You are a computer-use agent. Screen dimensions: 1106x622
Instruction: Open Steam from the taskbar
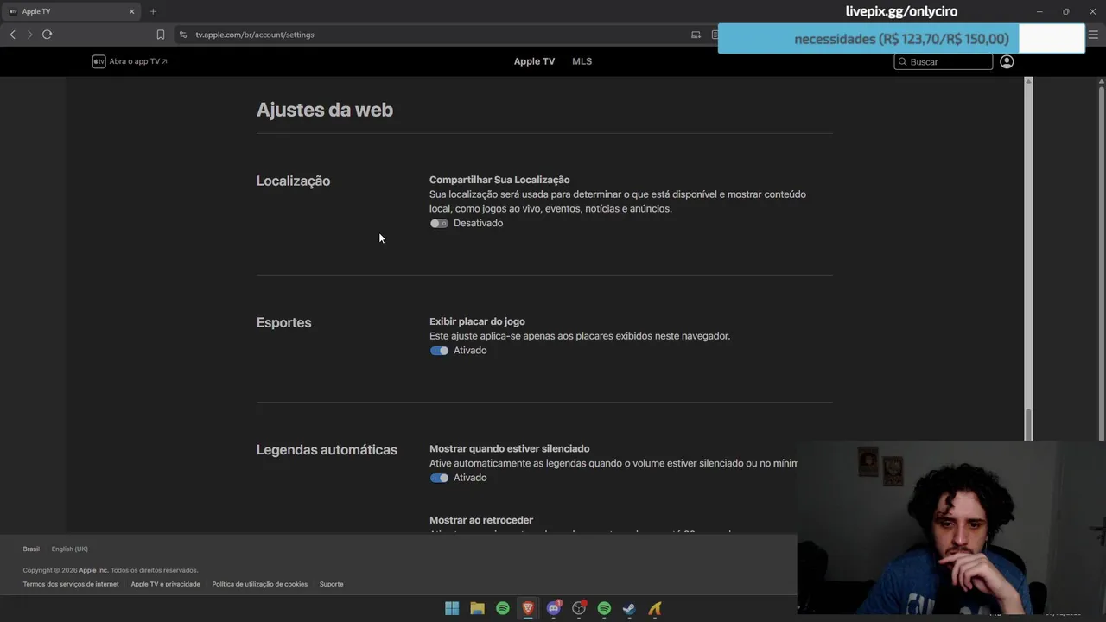point(629,608)
